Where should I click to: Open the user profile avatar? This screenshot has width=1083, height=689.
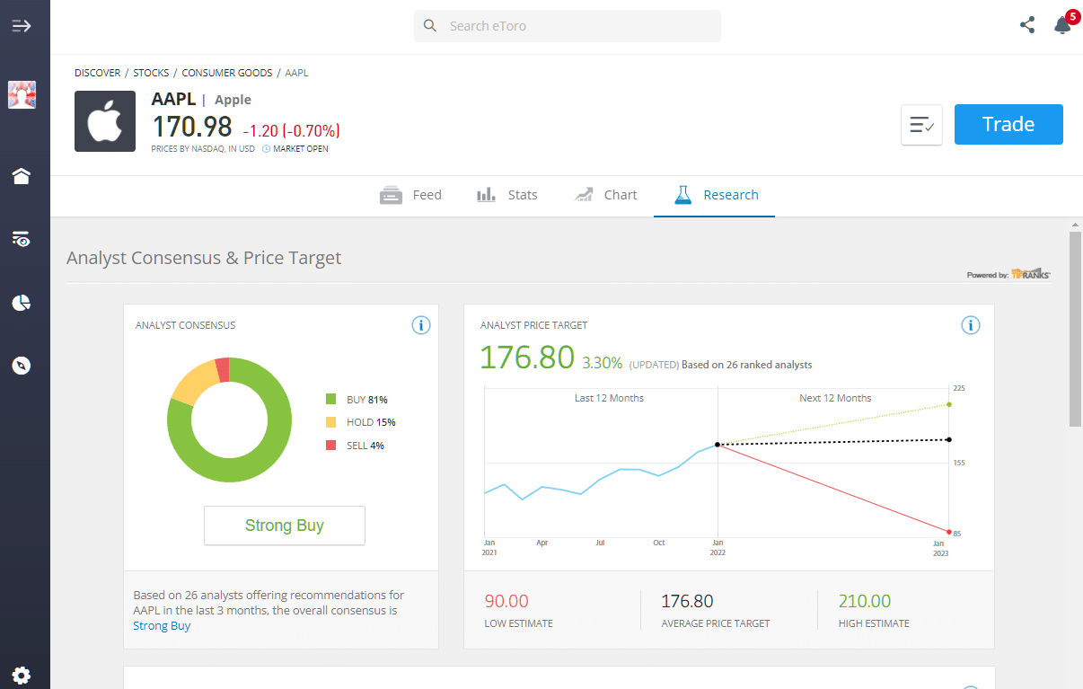[x=22, y=95]
